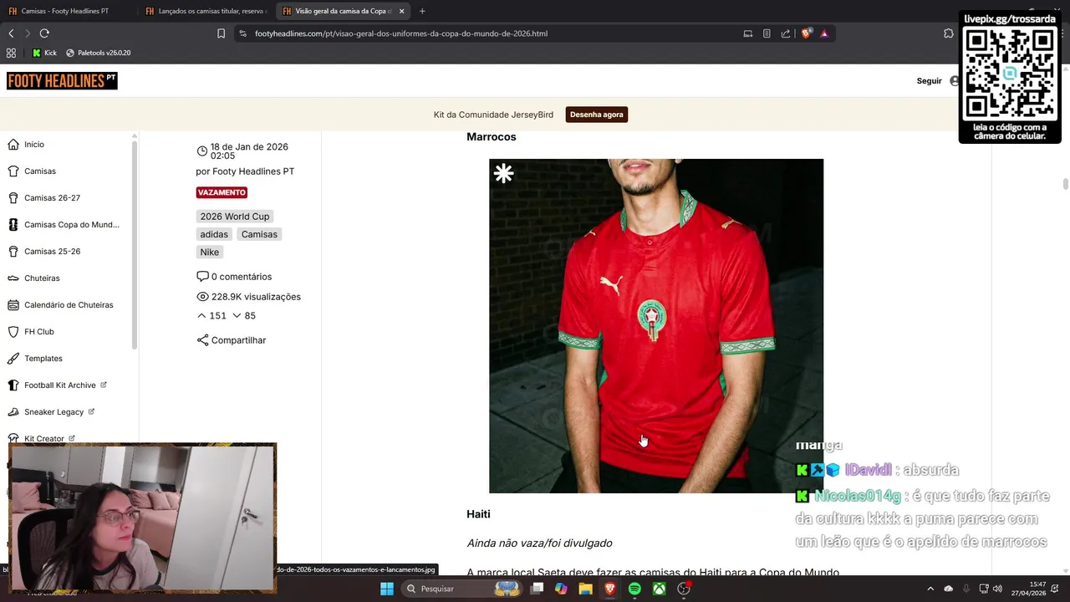Click the VAZAMENTO tag badge
1070x602 pixels.
click(222, 192)
